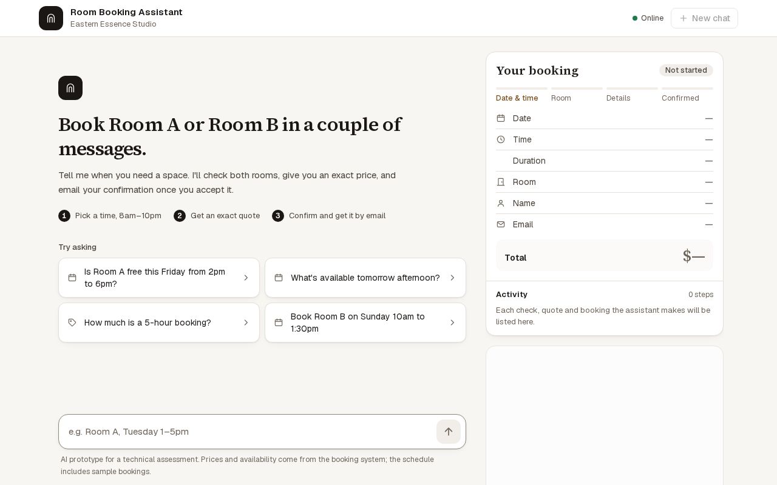This screenshot has width=777, height=485.
Task: Focus the message input field
Action: click(249, 432)
